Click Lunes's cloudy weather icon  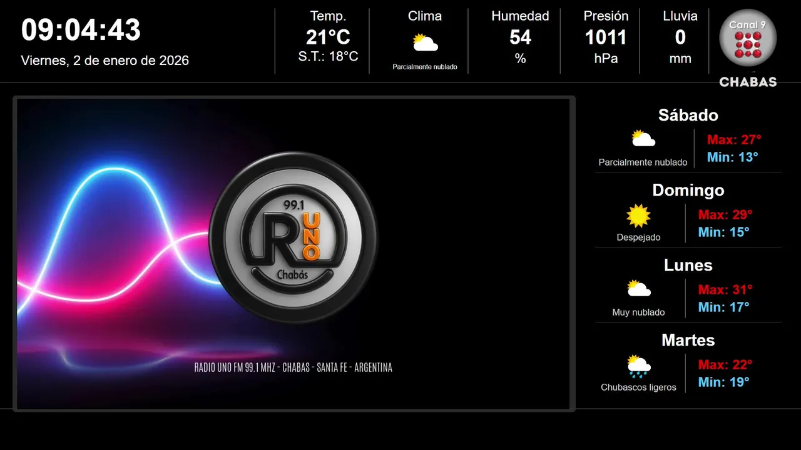[x=638, y=289]
